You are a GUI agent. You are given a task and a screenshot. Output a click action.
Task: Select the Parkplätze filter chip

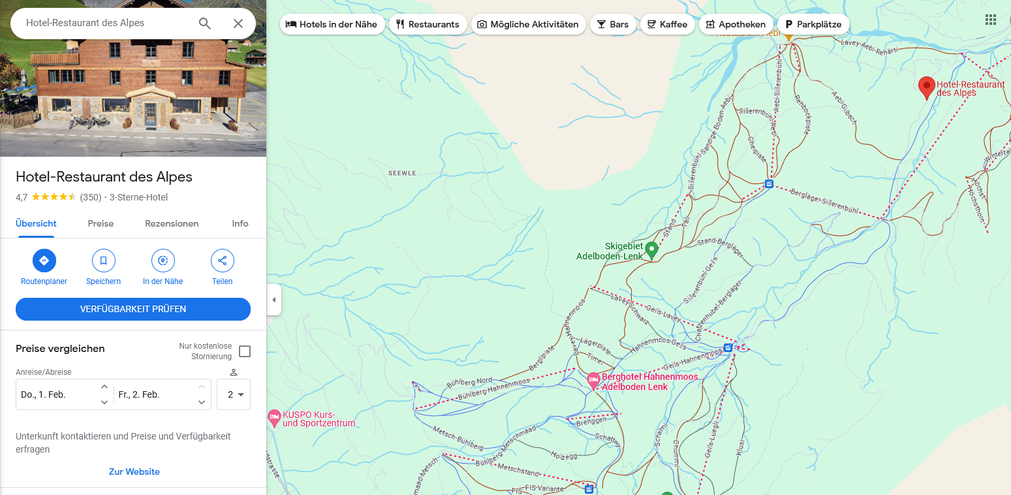(x=813, y=24)
